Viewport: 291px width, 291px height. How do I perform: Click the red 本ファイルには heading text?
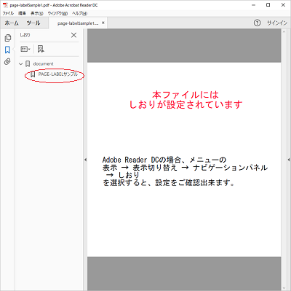(186, 95)
